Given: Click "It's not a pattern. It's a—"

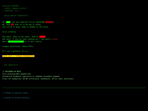Looking at the screenshot, I should click(x=15, y=51).
